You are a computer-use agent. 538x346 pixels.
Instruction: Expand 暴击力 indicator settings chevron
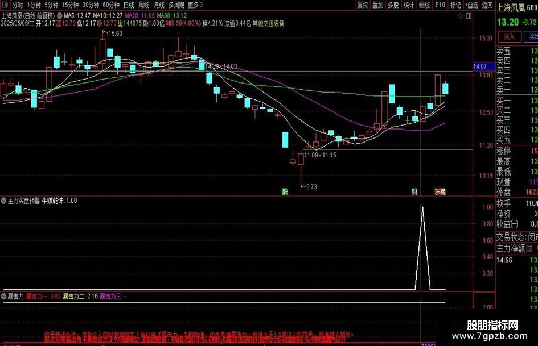coord(3,297)
